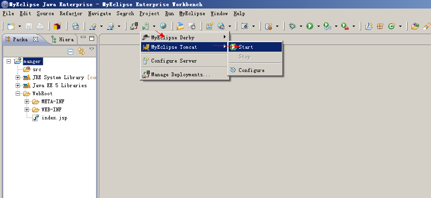This screenshot has width=431, height=198.
Task: Open dropdown beside run clock icon
Action: tap(336, 27)
